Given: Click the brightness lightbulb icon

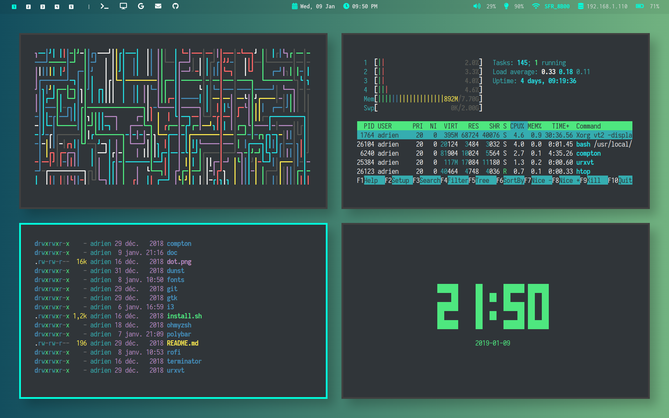Looking at the screenshot, I should tap(506, 6).
